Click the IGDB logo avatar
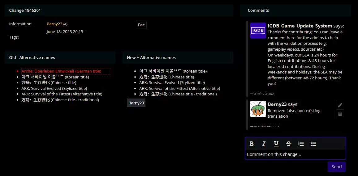The image size is (358, 176). (x=258, y=30)
